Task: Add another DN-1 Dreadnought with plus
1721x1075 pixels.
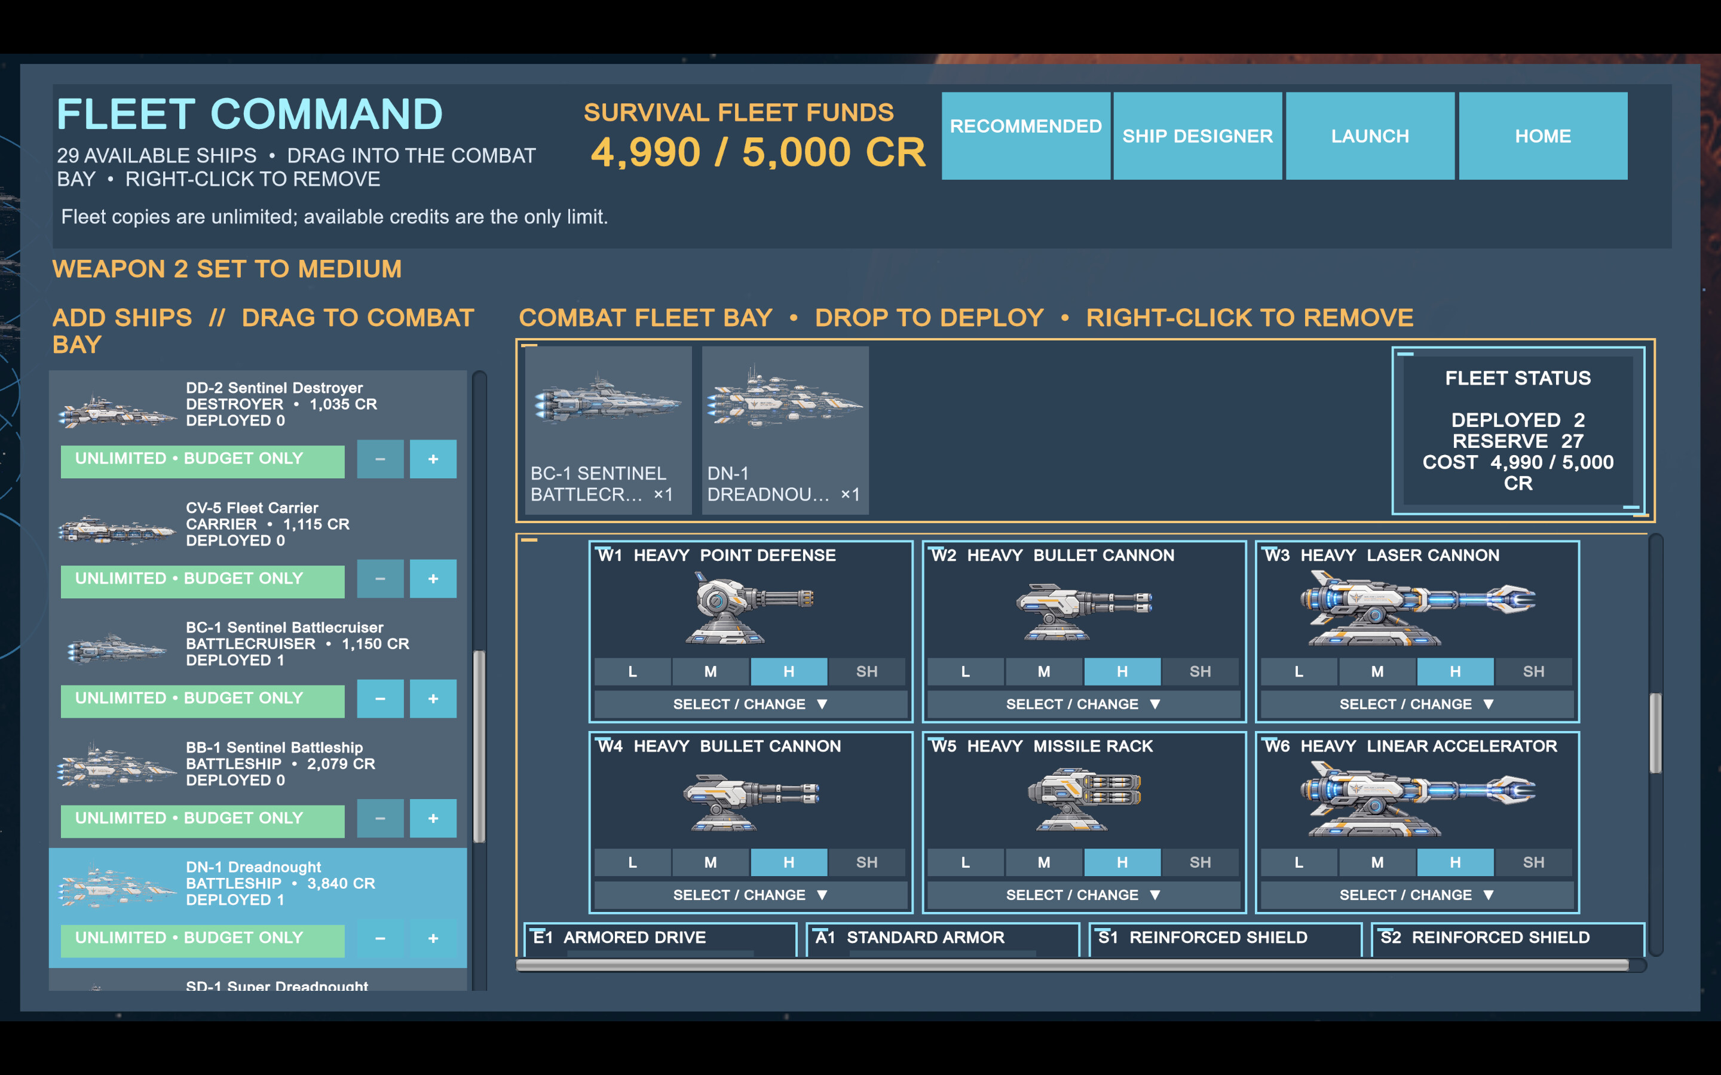Action: coord(433,938)
